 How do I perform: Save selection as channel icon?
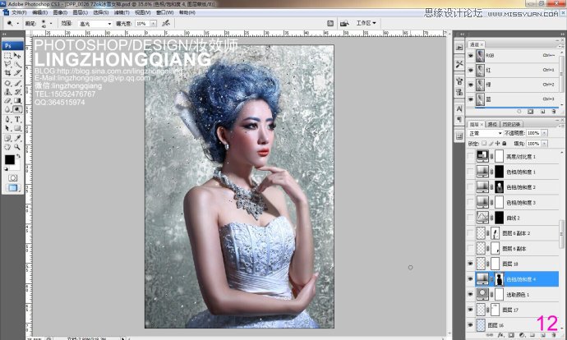tap(531, 112)
